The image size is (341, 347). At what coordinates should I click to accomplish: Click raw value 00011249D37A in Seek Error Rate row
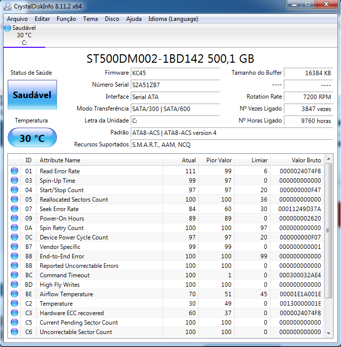click(x=299, y=209)
